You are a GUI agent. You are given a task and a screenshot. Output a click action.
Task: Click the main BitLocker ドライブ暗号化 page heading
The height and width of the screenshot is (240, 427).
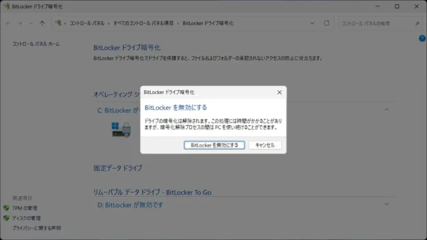coord(127,48)
